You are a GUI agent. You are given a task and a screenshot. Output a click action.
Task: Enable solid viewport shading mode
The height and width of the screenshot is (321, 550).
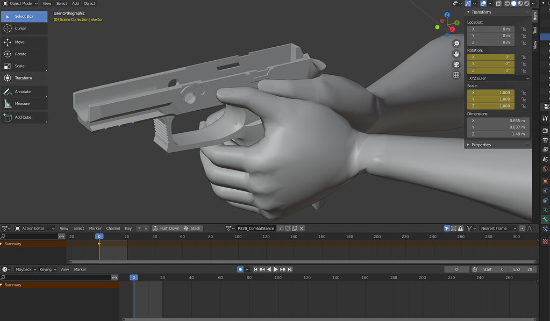tap(514, 3)
